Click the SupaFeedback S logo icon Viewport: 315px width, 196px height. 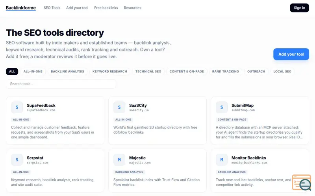pos(17,107)
